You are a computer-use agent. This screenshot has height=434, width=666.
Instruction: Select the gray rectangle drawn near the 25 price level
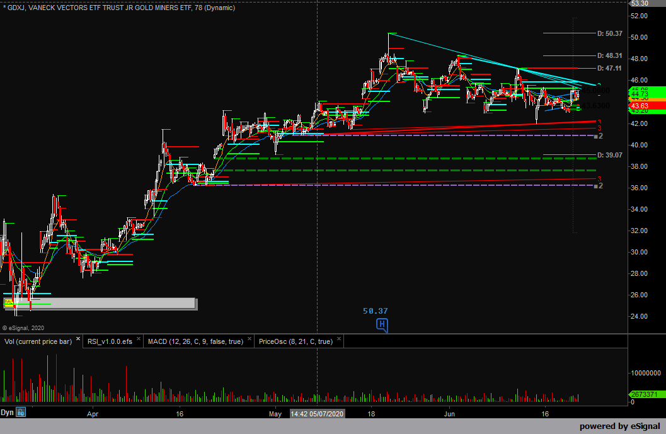pyautogui.click(x=101, y=303)
